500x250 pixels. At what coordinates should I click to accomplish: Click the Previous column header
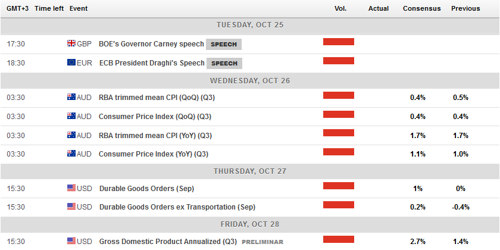[x=465, y=8]
